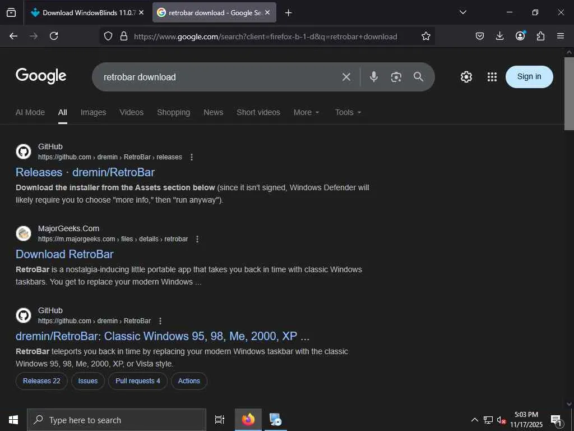The width and height of the screenshot is (574, 431).
Task: List all tabs dropdown arrow
Action: point(462,12)
